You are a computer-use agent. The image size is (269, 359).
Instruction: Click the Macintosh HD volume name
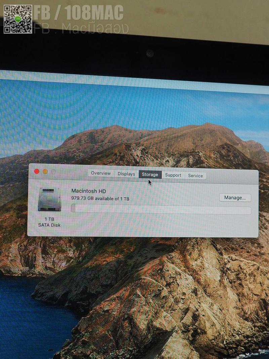click(88, 191)
